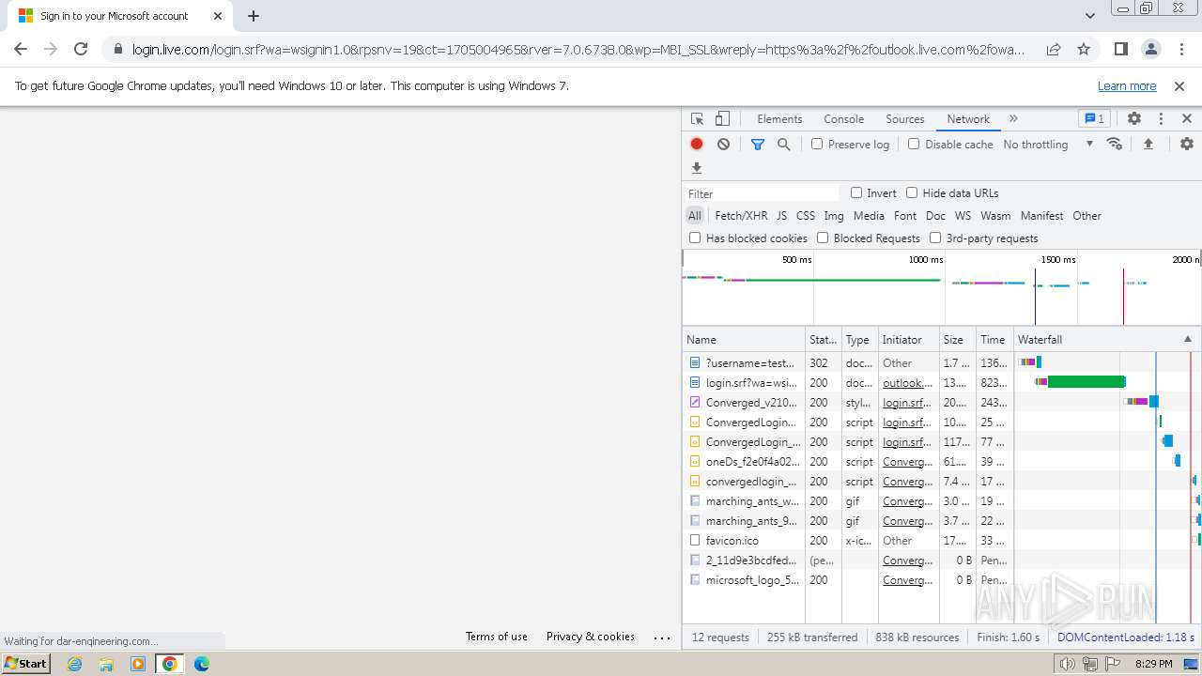
Task: Open the Chrome tab search chevron
Action: (x=1089, y=16)
